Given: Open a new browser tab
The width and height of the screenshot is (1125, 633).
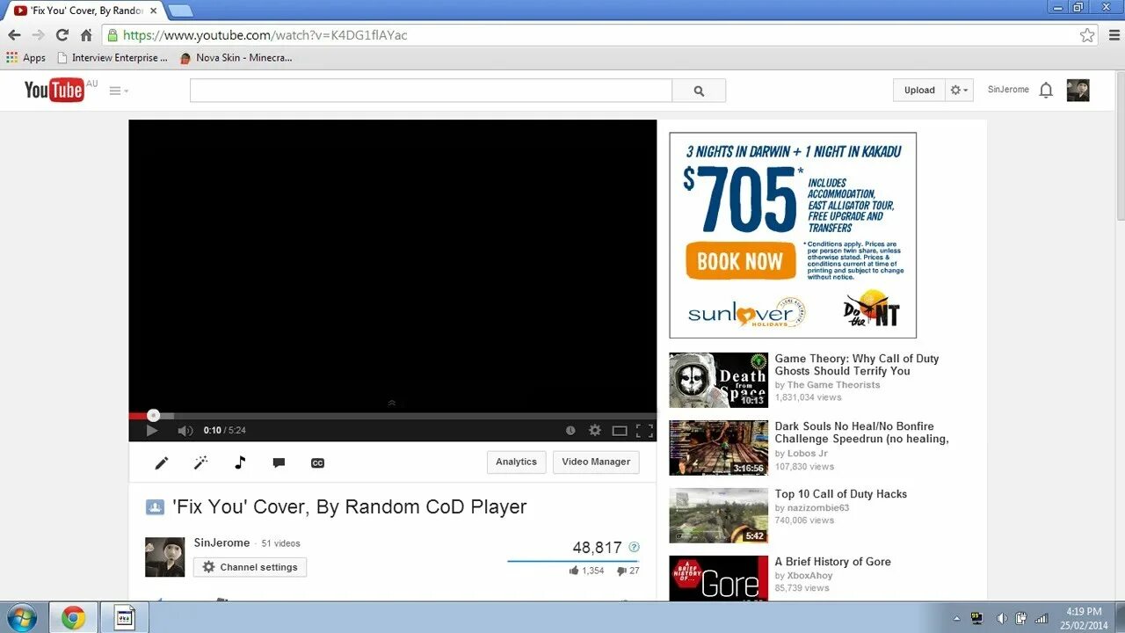Looking at the screenshot, I should tap(179, 11).
